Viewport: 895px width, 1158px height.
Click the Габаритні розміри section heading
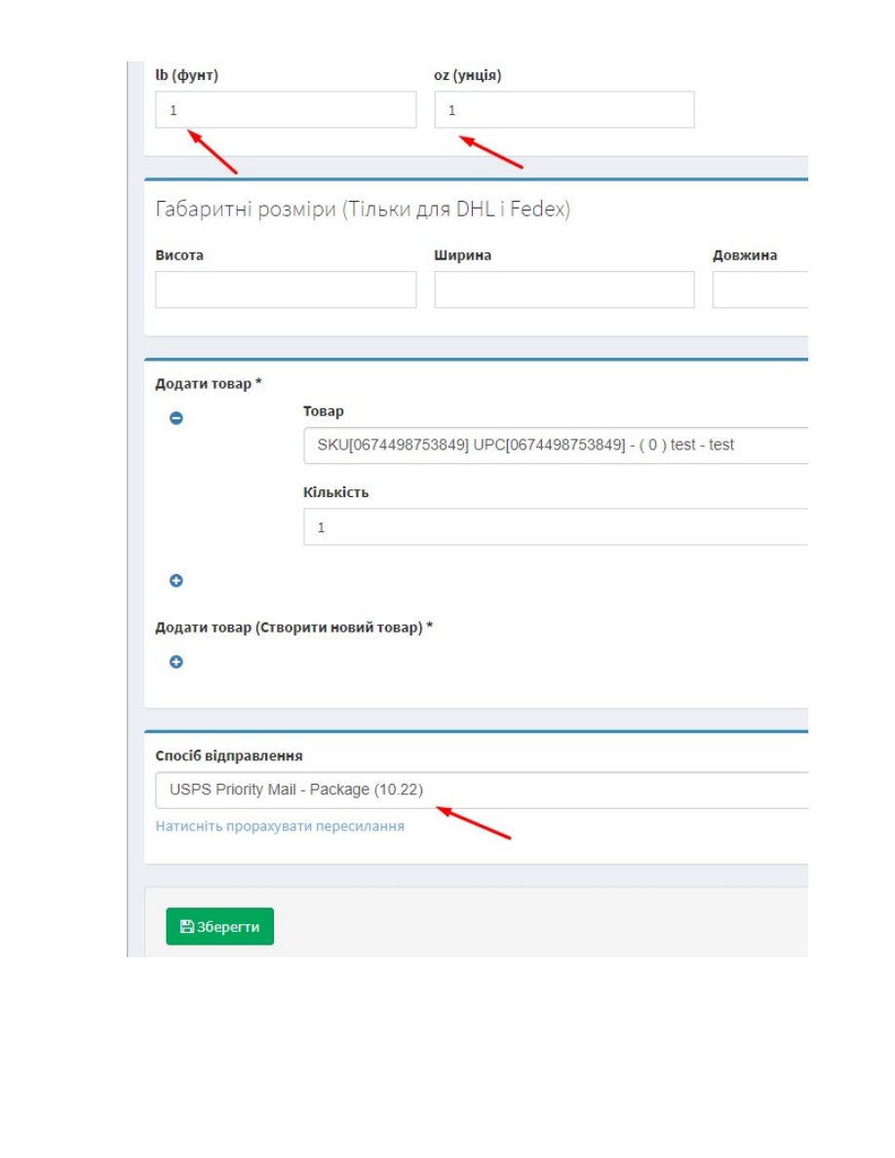[363, 209]
